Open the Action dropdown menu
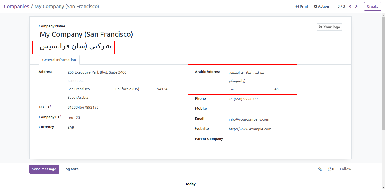The height and width of the screenshot is (189, 385). (321, 6)
